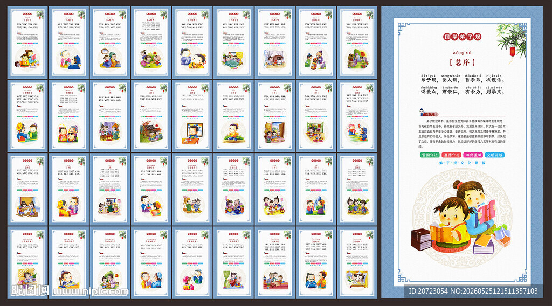This screenshot has width=552, height=306.
Task: Select the 【总序】 heading on the large poster
Action: [x=462, y=62]
